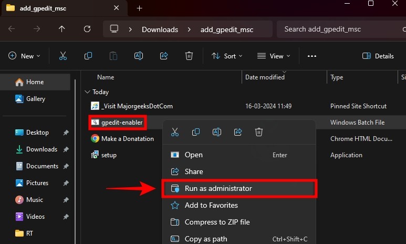Click the pin next to Videos
This screenshot has width=406, height=244.
[x=66, y=217]
